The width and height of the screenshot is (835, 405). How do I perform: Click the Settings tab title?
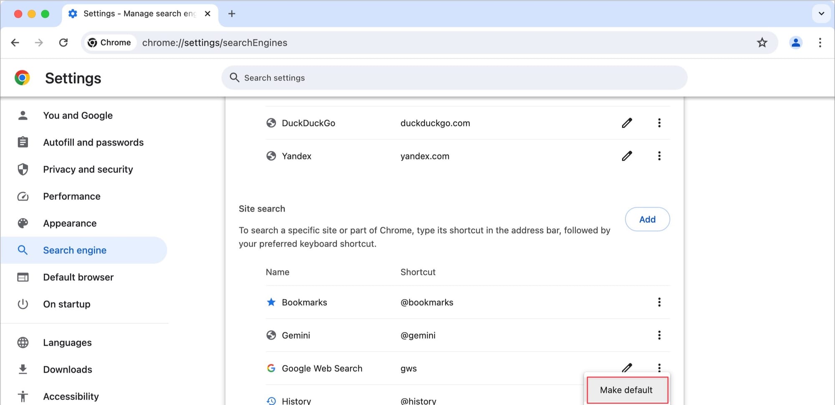point(139,14)
